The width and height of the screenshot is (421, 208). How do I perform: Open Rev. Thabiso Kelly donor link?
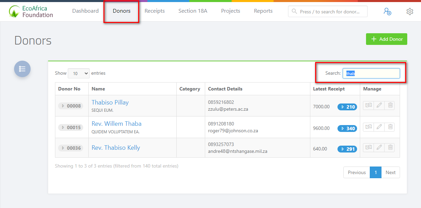(x=116, y=148)
